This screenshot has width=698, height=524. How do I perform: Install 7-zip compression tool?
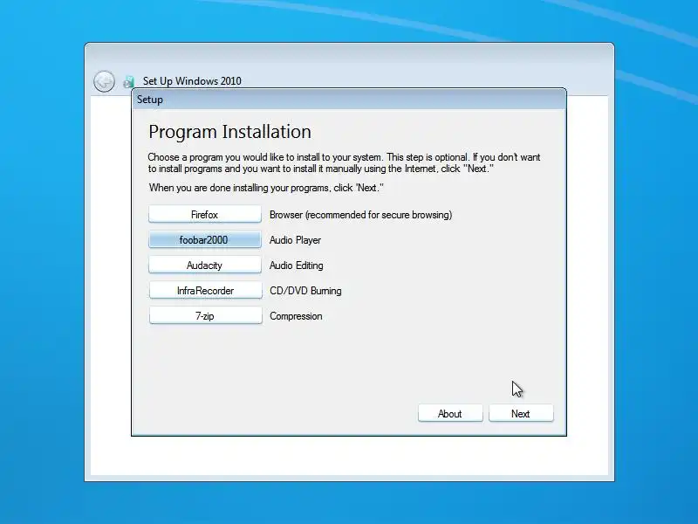coord(206,316)
